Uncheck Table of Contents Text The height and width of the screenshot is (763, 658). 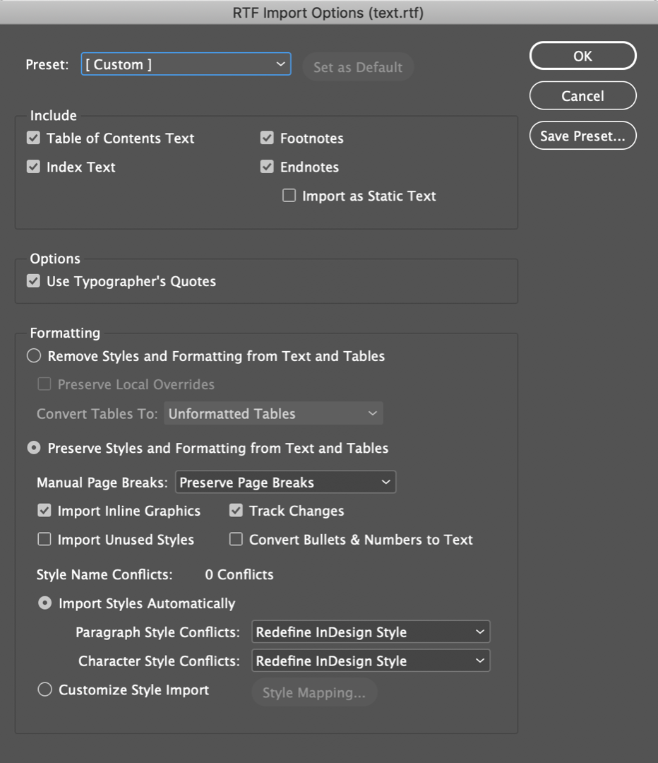pos(34,138)
